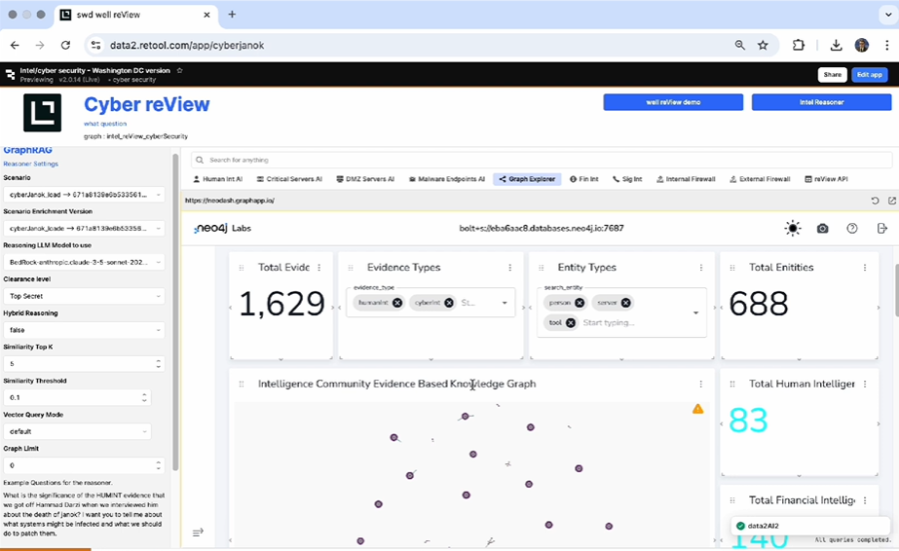Image resolution: width=899 pixels, height=551 pixels.
Task: Expand the Clearance level dropdown
Action: (x=85, y=296)
